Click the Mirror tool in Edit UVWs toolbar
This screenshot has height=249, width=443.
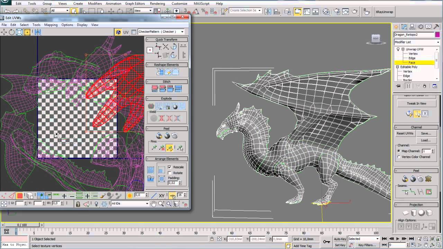[38, 32]
